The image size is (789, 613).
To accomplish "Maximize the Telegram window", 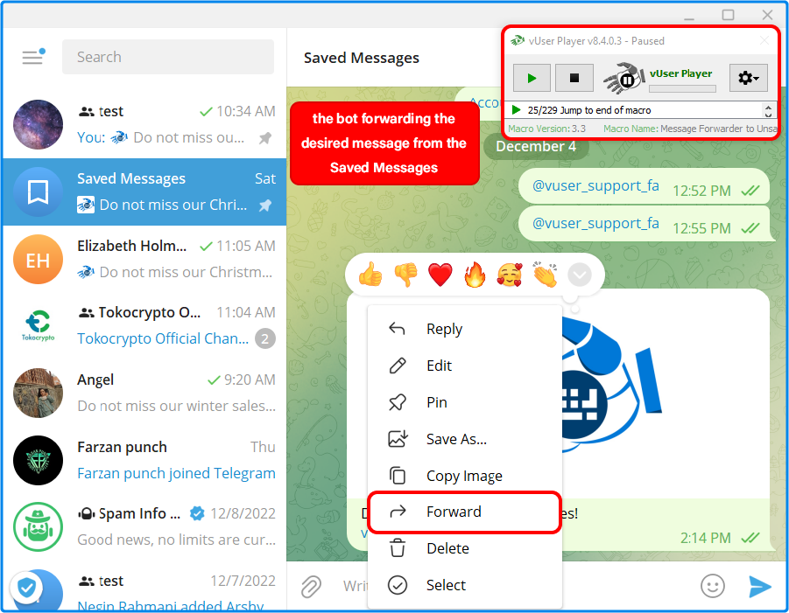I will [728, 15].
